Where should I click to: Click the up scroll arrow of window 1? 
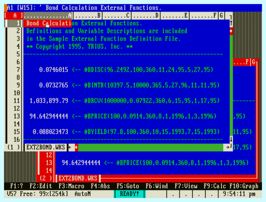[231, 23]
